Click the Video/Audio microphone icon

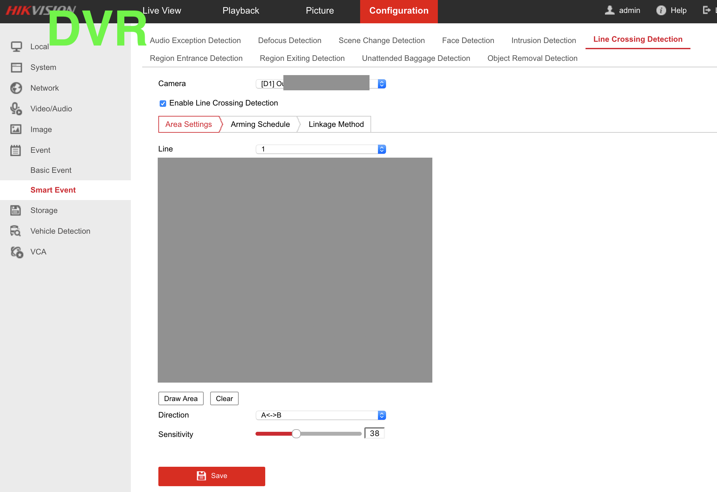click(16, 109)
